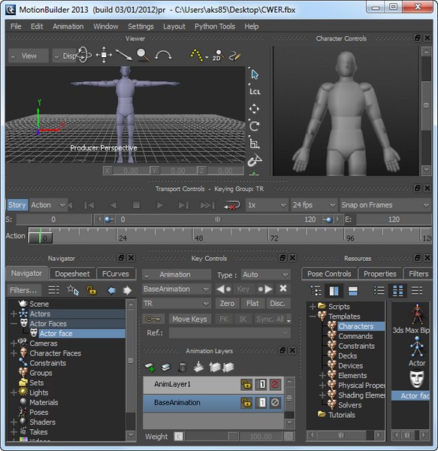Expand the Actors node in Navigator
This screenshot has width=438, height=451.
tap(14, 313)
